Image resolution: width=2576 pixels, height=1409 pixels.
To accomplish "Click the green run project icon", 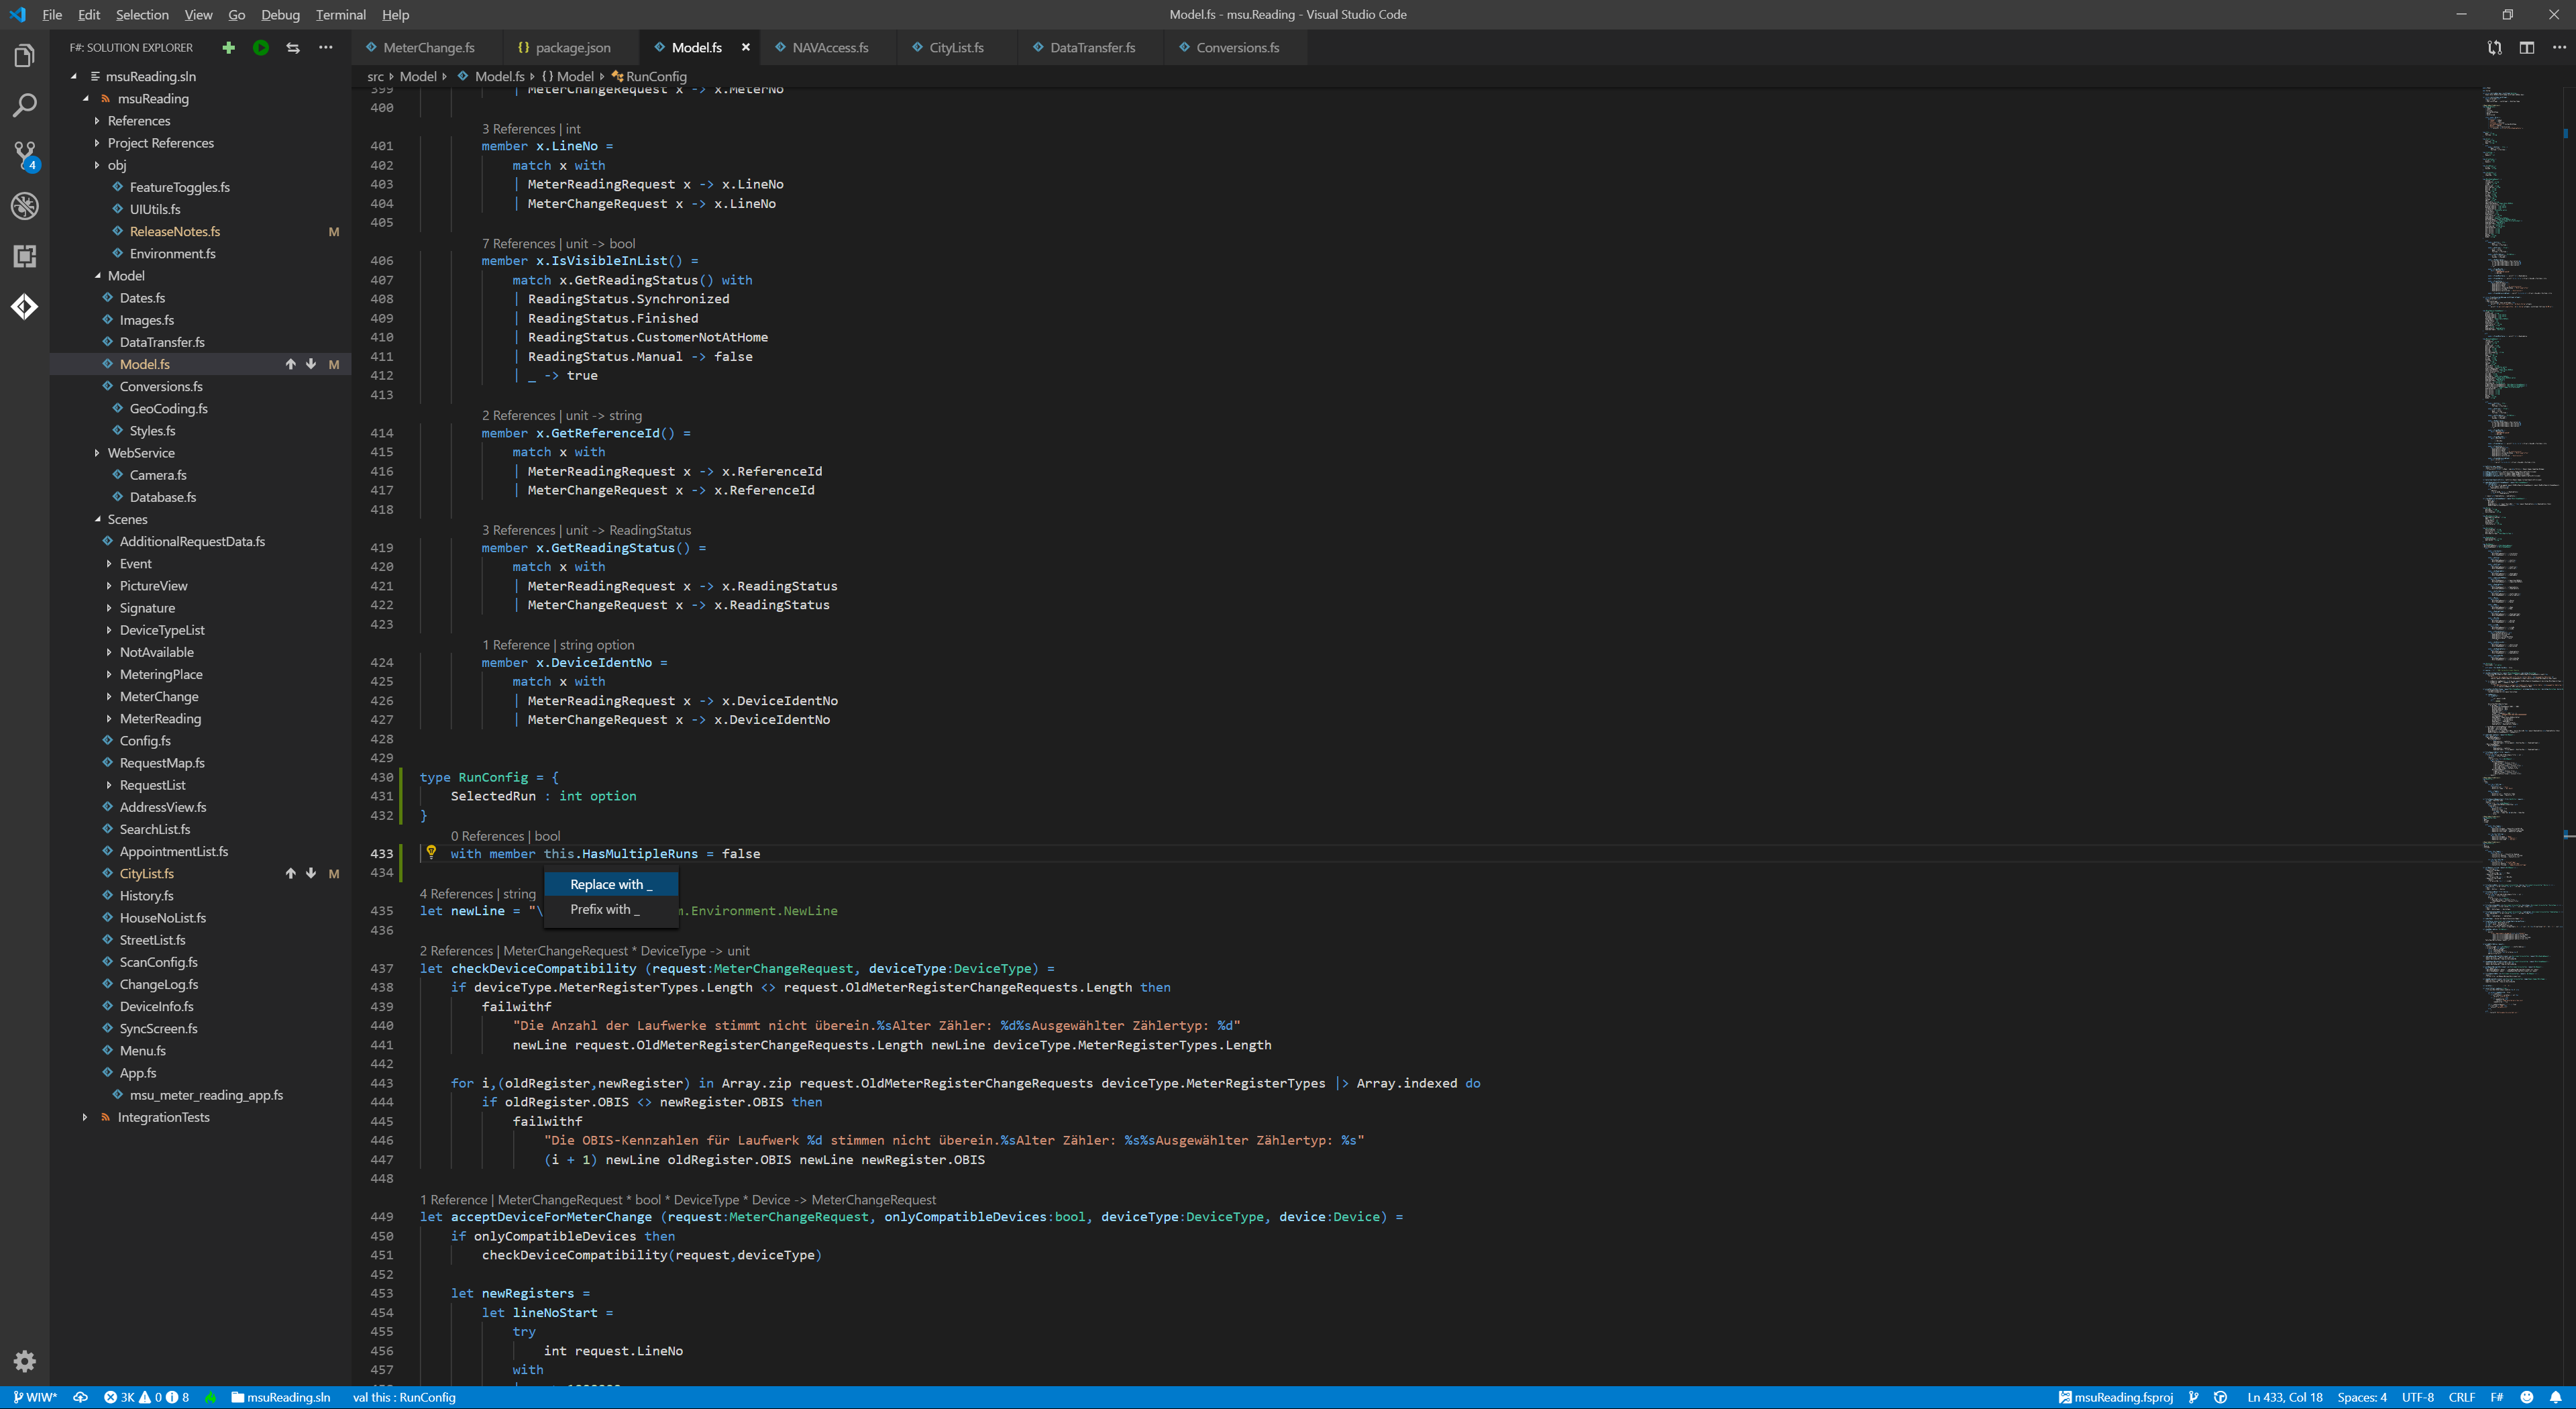I will pos(260,47).
